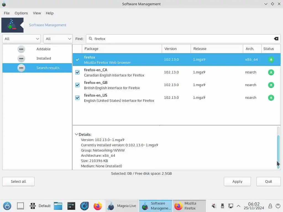Sort by the Version column header

(176, 49)
